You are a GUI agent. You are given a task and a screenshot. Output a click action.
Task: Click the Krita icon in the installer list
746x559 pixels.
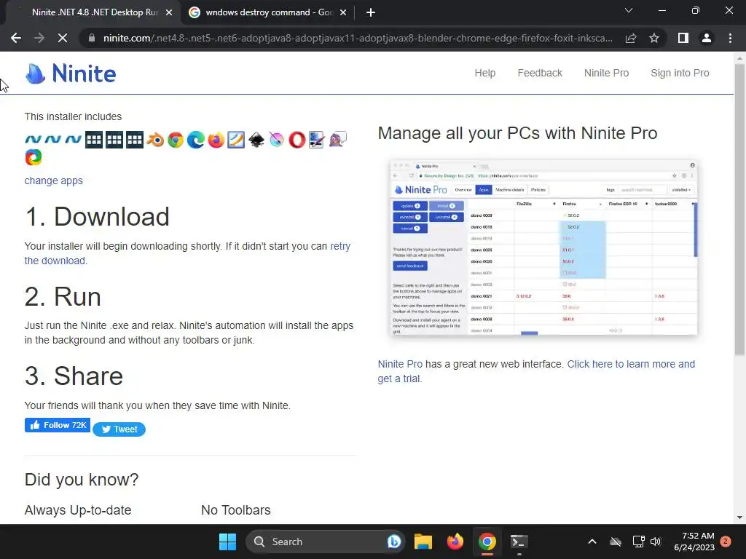(x=276, y=140)
